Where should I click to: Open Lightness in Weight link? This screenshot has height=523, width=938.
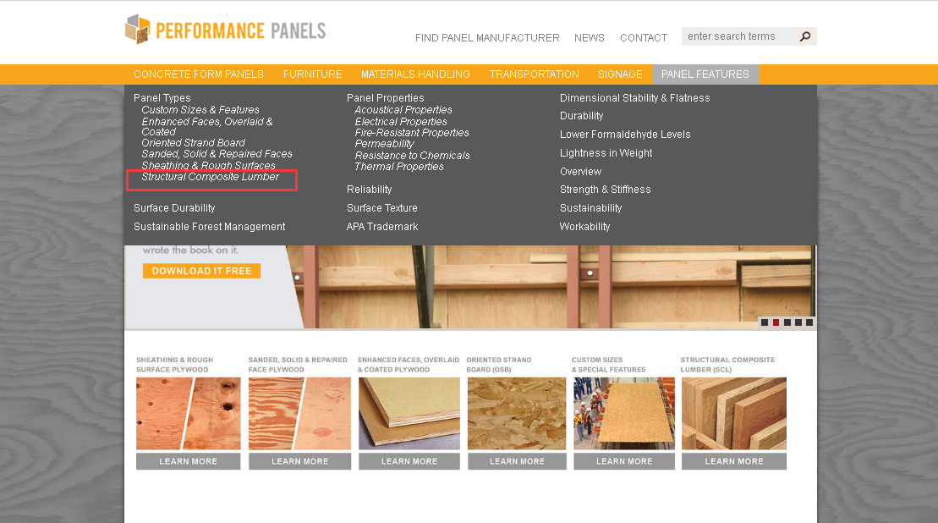tap(606, 152)
